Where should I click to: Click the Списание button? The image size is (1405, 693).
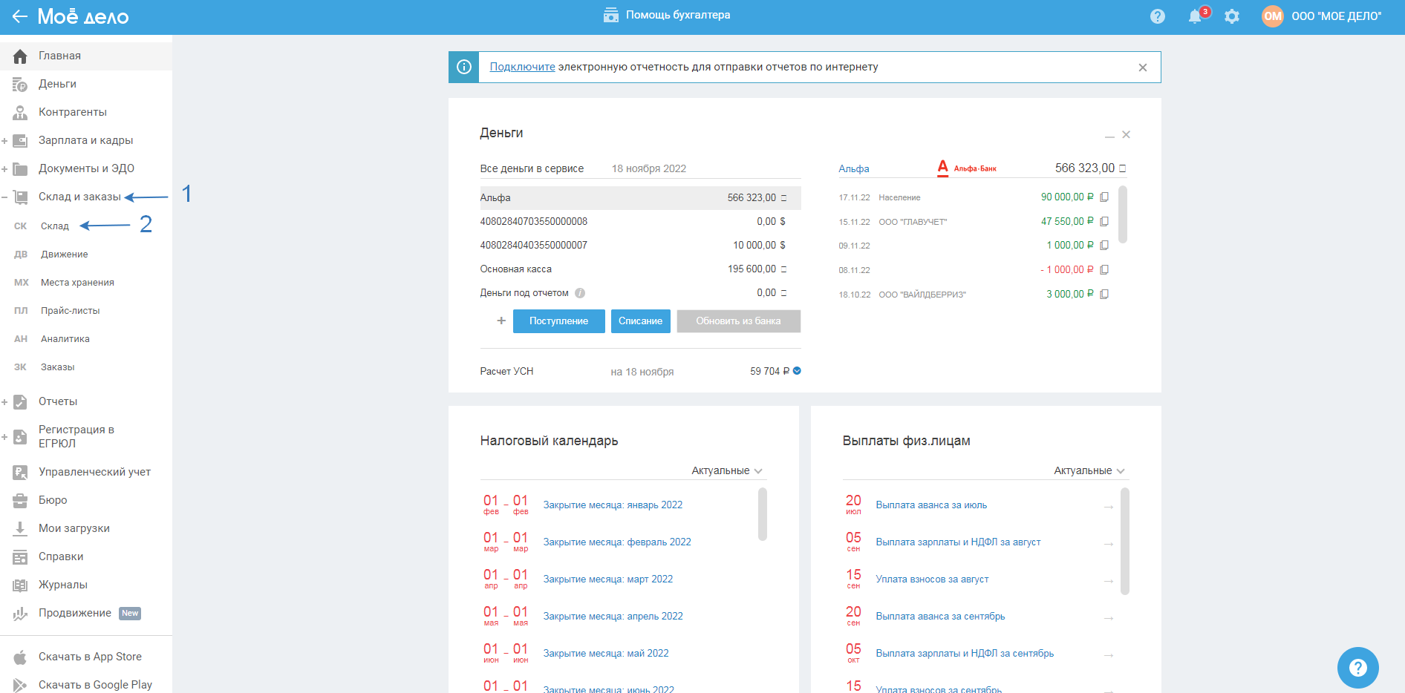pos(640,321)
